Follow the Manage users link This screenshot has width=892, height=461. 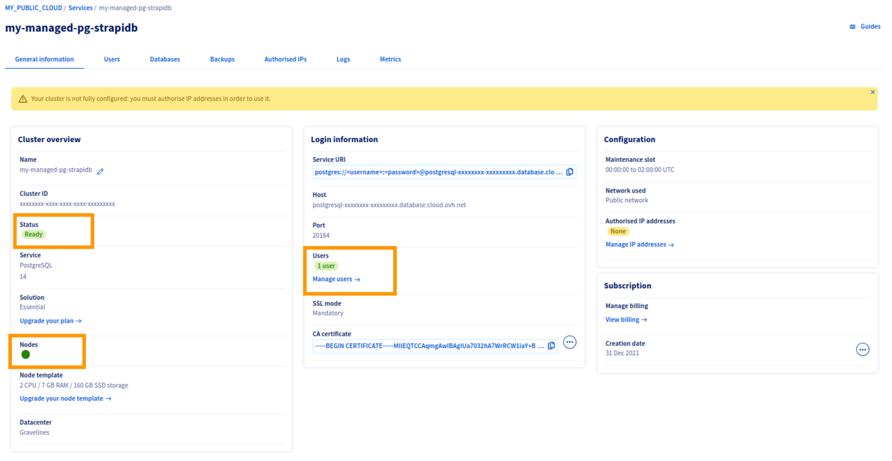click(335, 279)
